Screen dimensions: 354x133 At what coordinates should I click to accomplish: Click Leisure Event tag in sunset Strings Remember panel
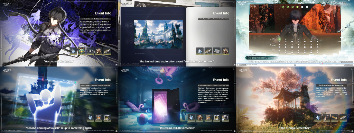[332, 86]
